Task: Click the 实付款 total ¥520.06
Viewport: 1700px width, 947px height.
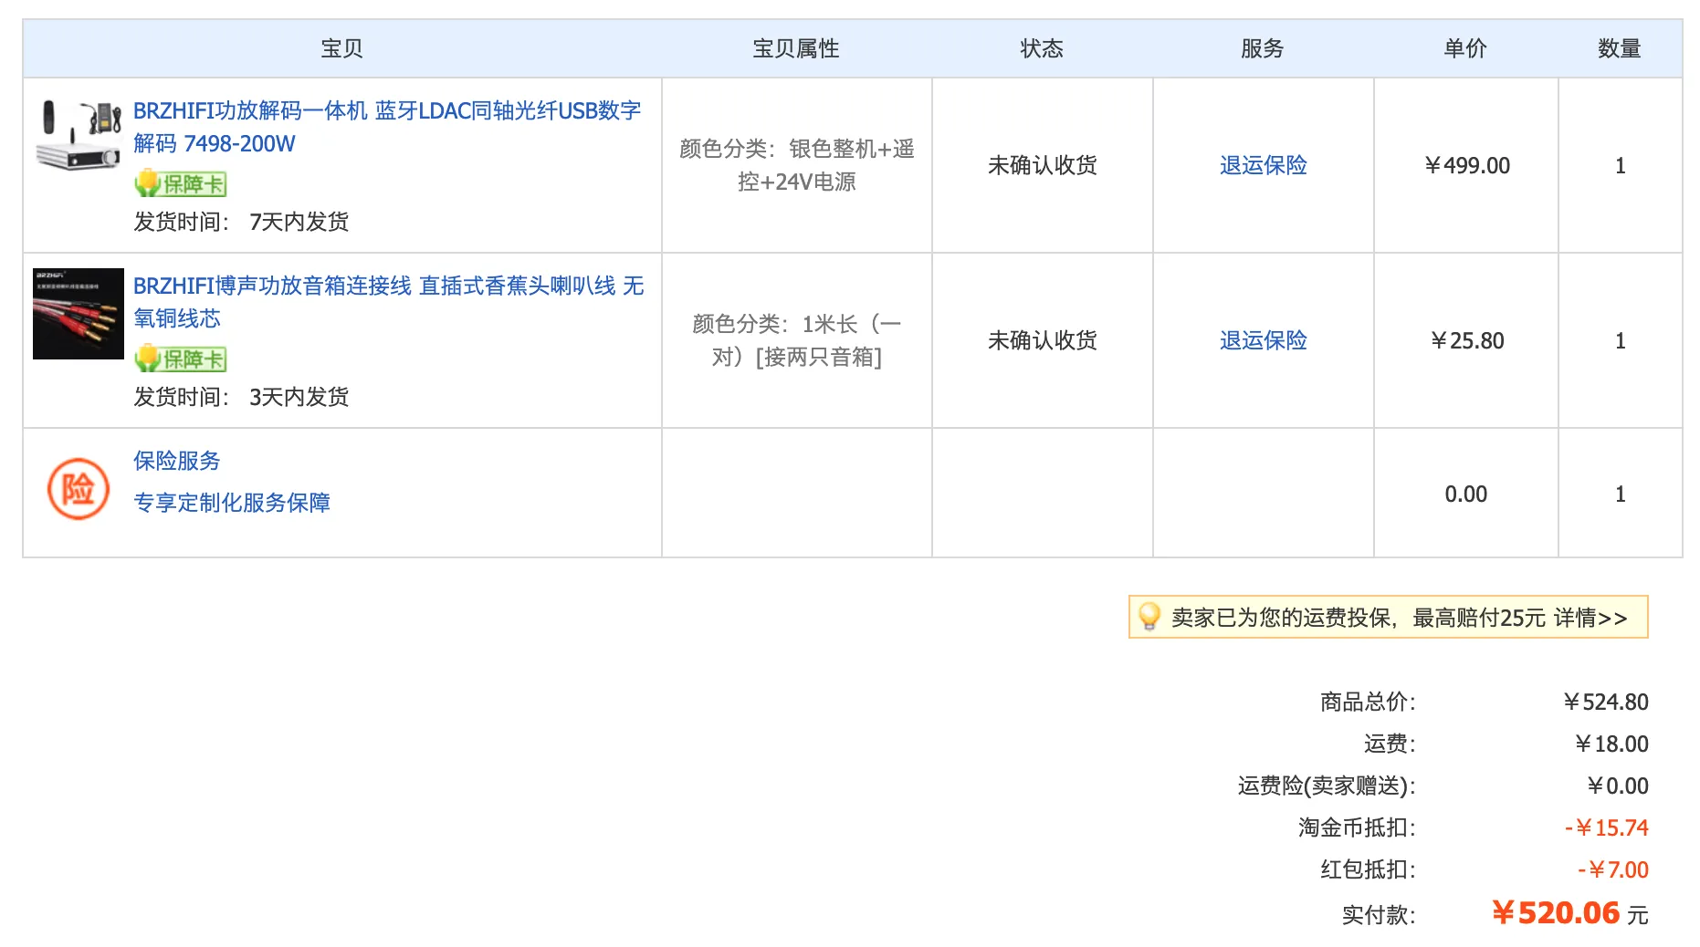Action: (x=1556, y=912)
